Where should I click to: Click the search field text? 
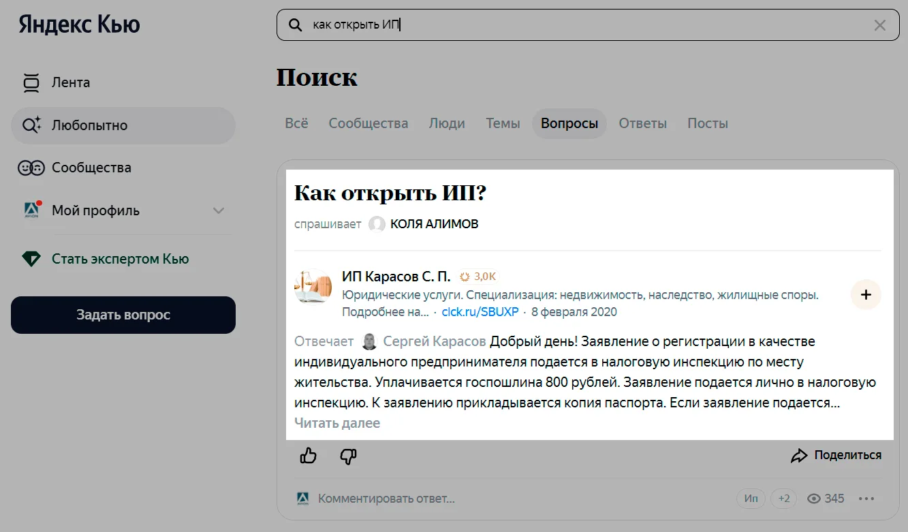pos(356,25)
